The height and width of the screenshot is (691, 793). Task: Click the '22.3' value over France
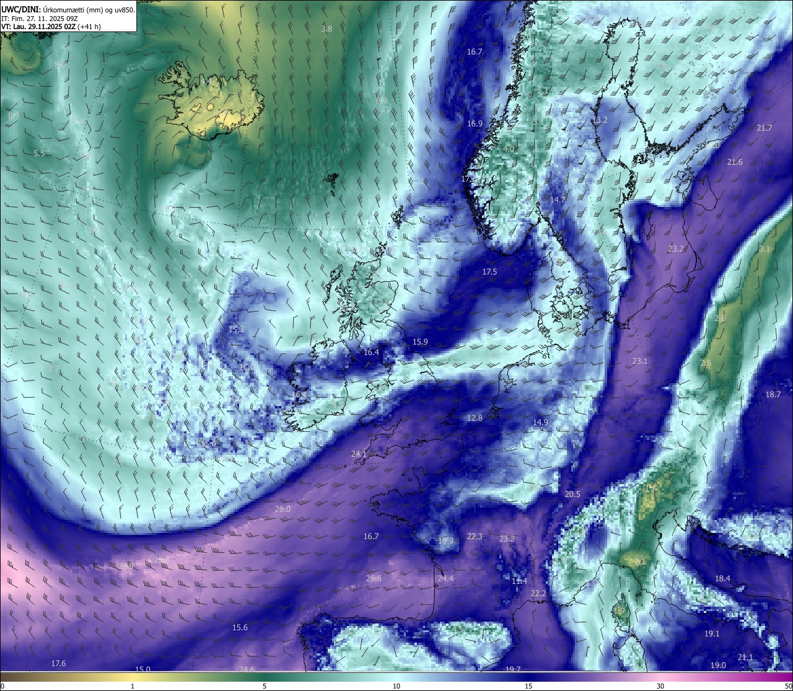(x=475, y=537)
